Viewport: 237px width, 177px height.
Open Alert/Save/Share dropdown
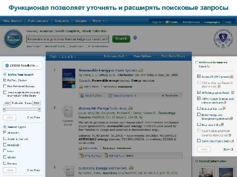point(174,56)
